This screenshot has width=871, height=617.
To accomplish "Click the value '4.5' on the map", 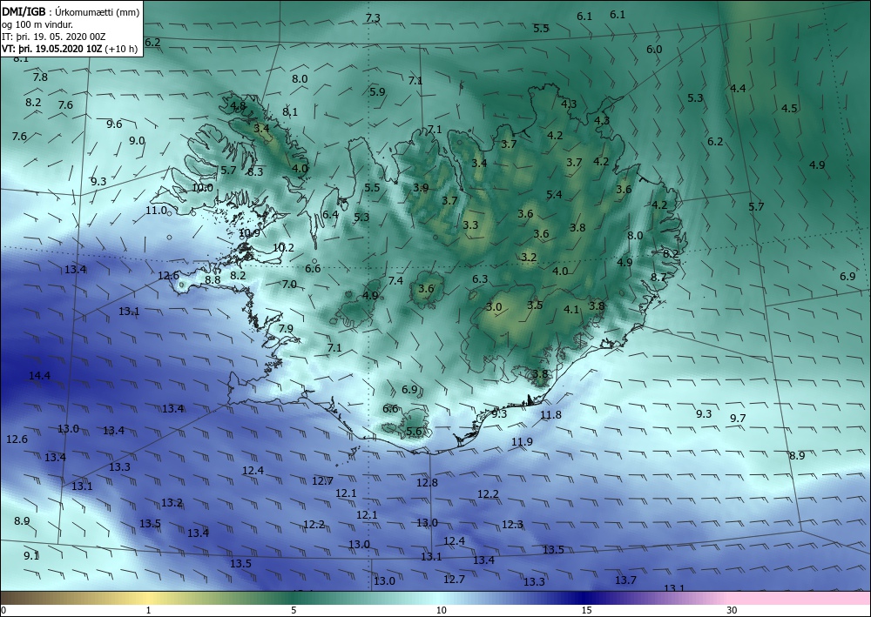I will click(789, 108).
